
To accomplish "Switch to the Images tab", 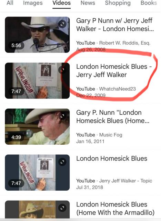I will (33, 3).
